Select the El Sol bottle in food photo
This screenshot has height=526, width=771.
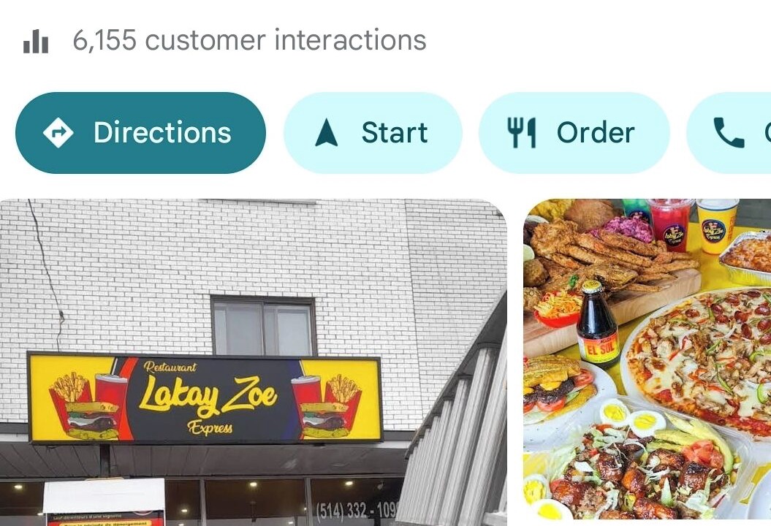coord(597,324)
